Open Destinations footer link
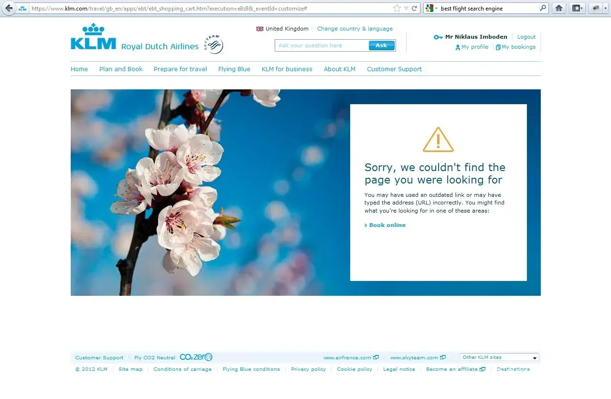 [x=513, y=369]
